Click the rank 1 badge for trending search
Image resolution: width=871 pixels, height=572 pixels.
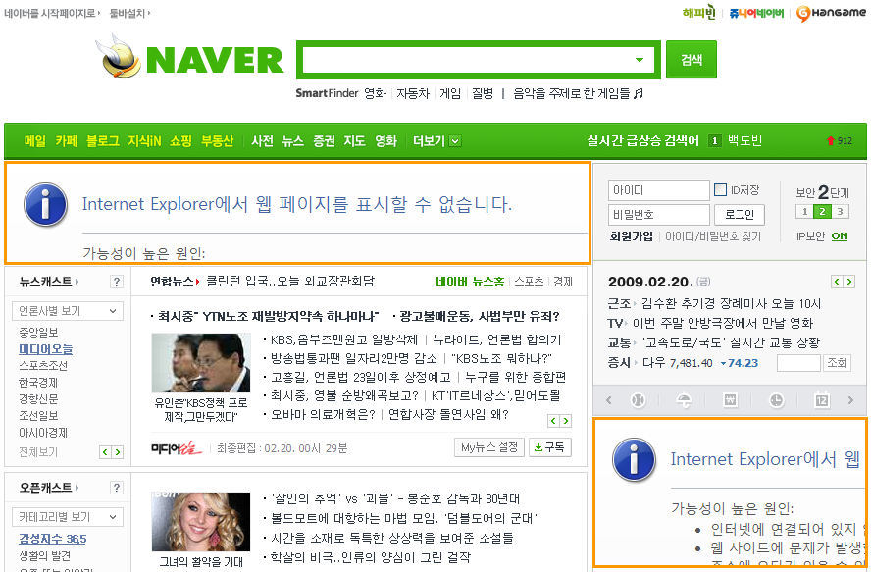[714, 141]
